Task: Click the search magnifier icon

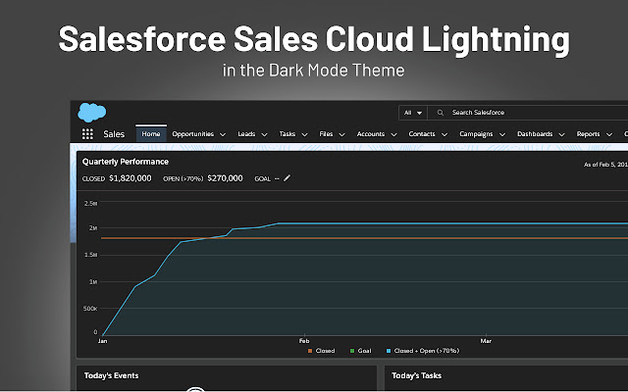Action: click(442, 113)
